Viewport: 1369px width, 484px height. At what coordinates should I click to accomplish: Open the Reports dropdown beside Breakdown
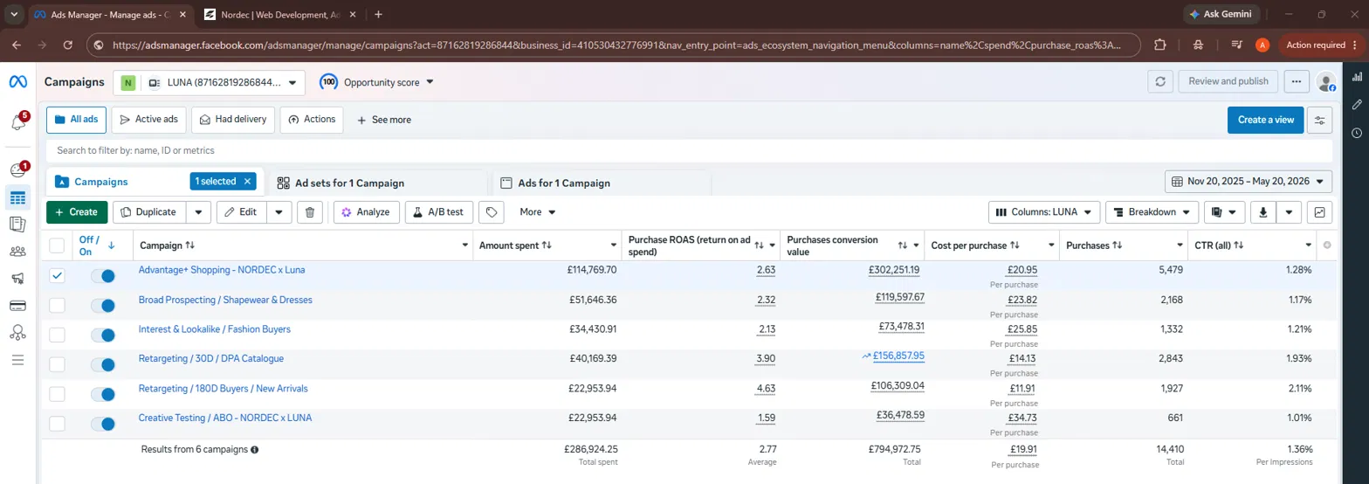click(x=1224, y=211)
